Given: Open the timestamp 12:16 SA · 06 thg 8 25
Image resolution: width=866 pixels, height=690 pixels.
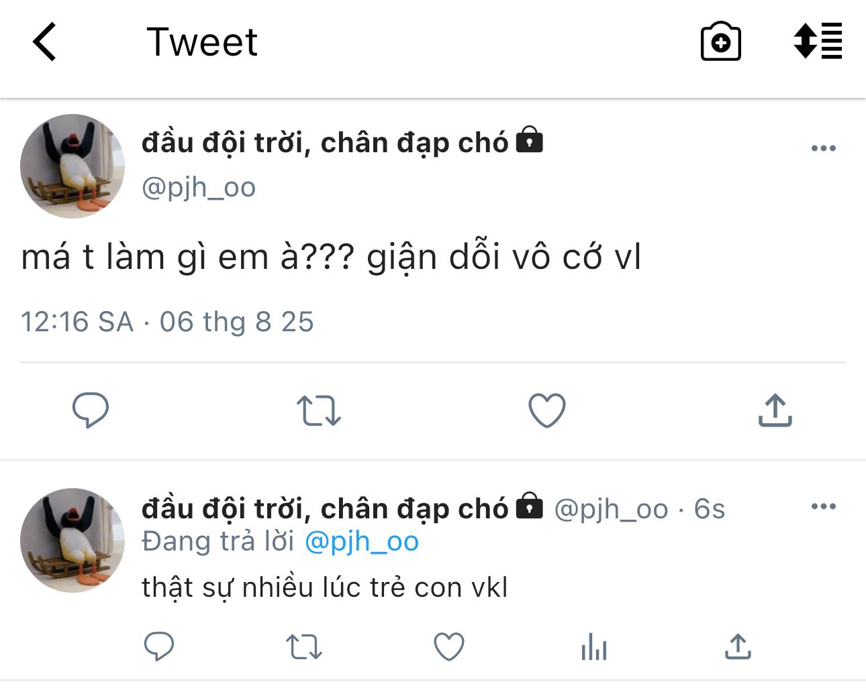Looking at the screenshot, I should coord(167,322).
